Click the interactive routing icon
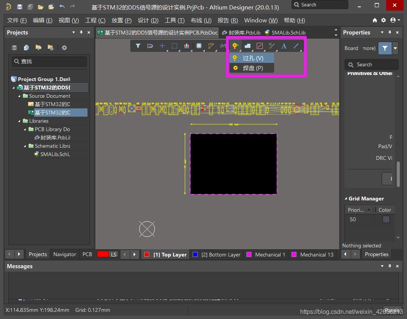This screenshot has width=407, height=319. 211,46
